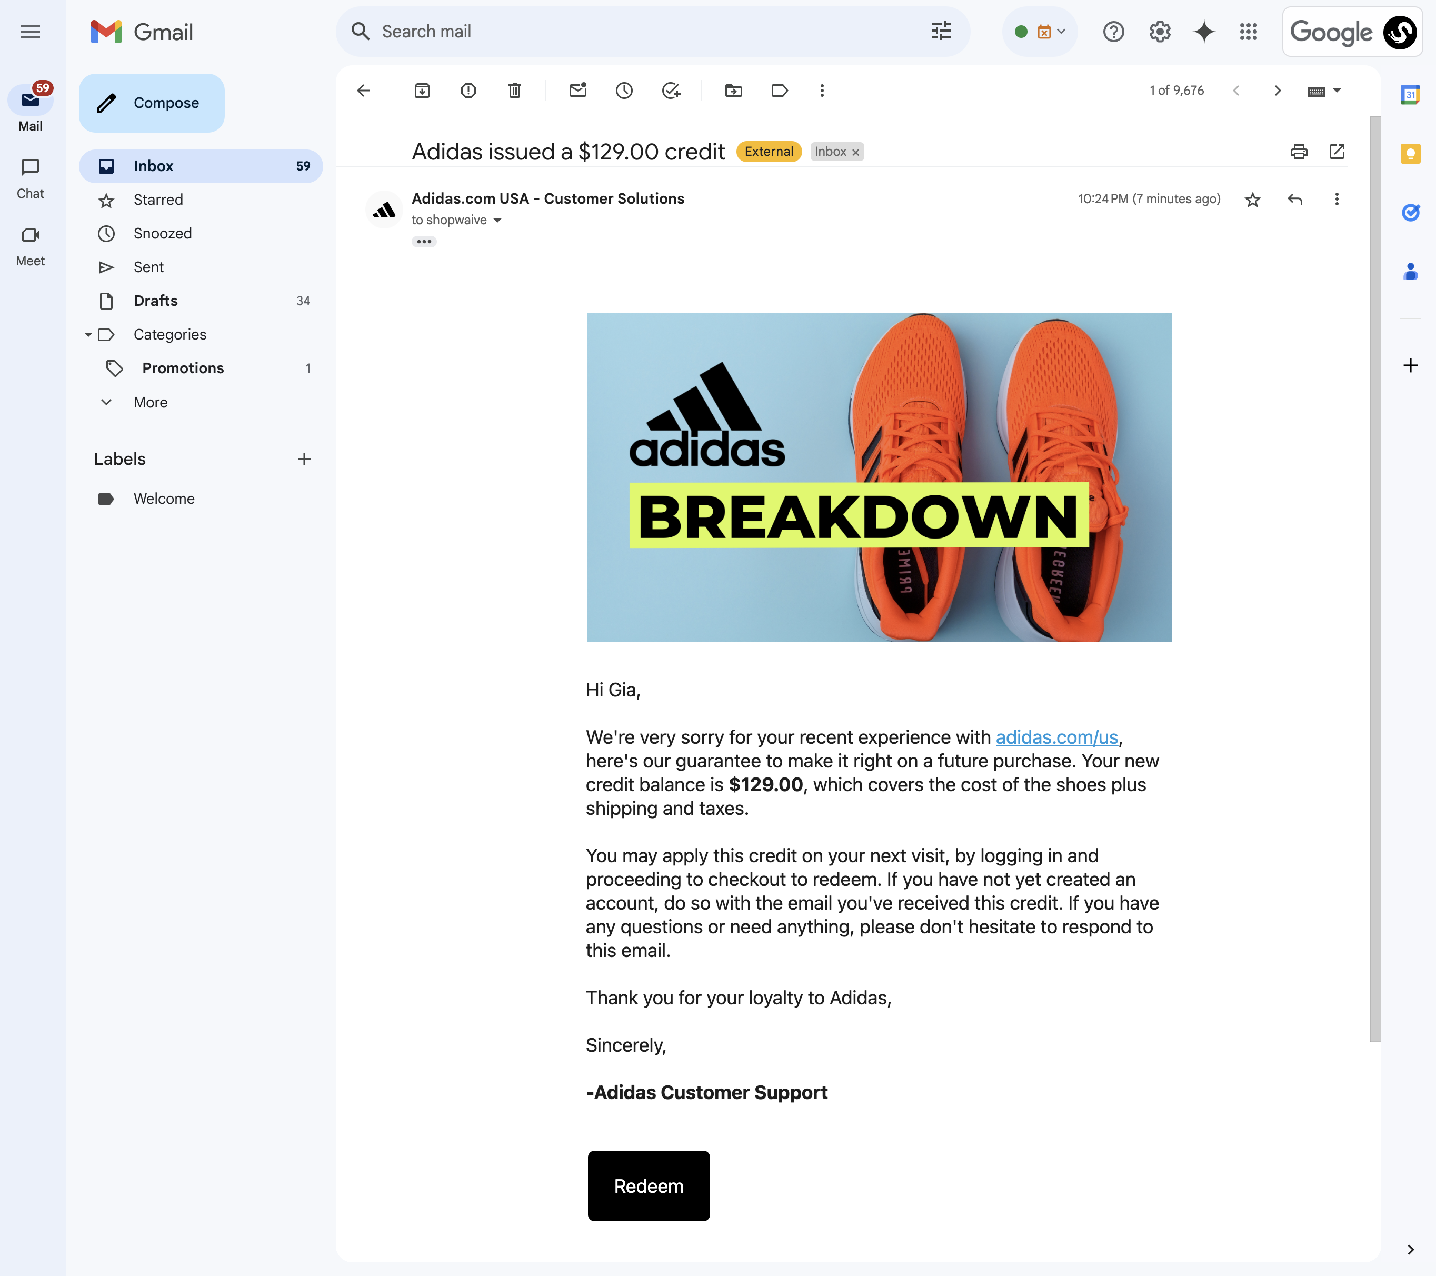Image resolution: width=1436 pixels, height=1276 pixels.
Task: Mark the email as unread
Action: (578, 91)
